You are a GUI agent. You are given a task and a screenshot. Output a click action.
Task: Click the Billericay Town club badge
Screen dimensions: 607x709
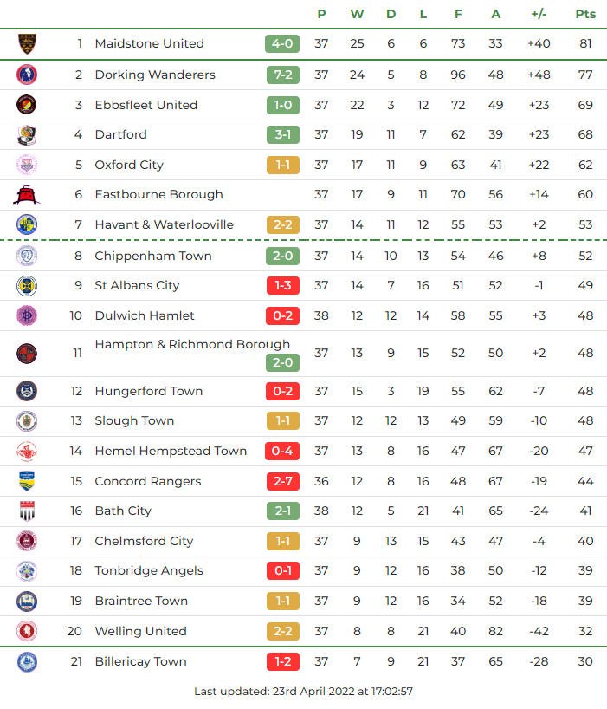(x=27, y=661)
